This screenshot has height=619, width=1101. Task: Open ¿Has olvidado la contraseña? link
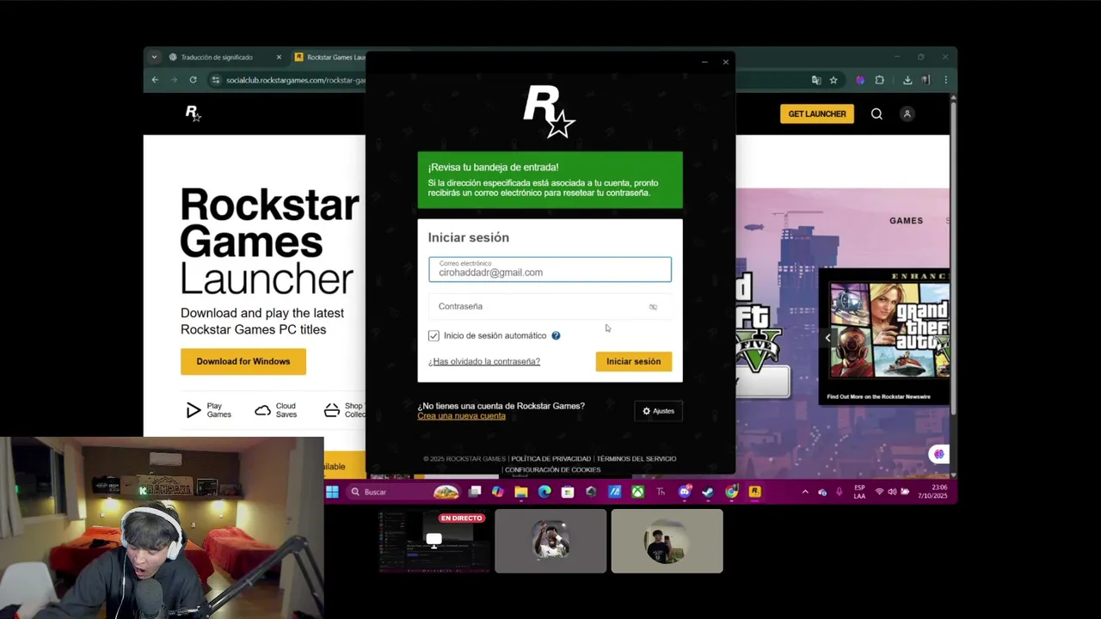(484, 361)
